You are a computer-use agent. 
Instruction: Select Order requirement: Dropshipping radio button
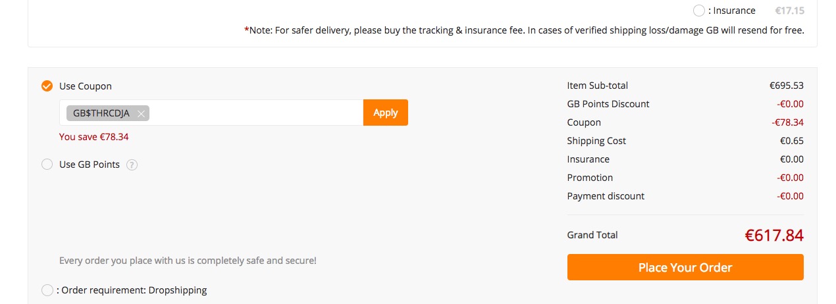pos(47,290)
